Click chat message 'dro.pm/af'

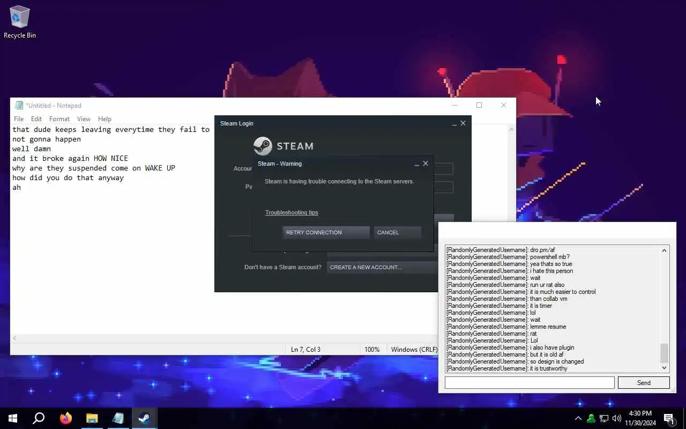click(x=542, y=250)
